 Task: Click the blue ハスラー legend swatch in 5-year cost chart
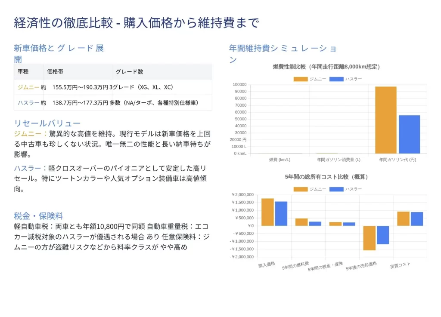(336, 189)
